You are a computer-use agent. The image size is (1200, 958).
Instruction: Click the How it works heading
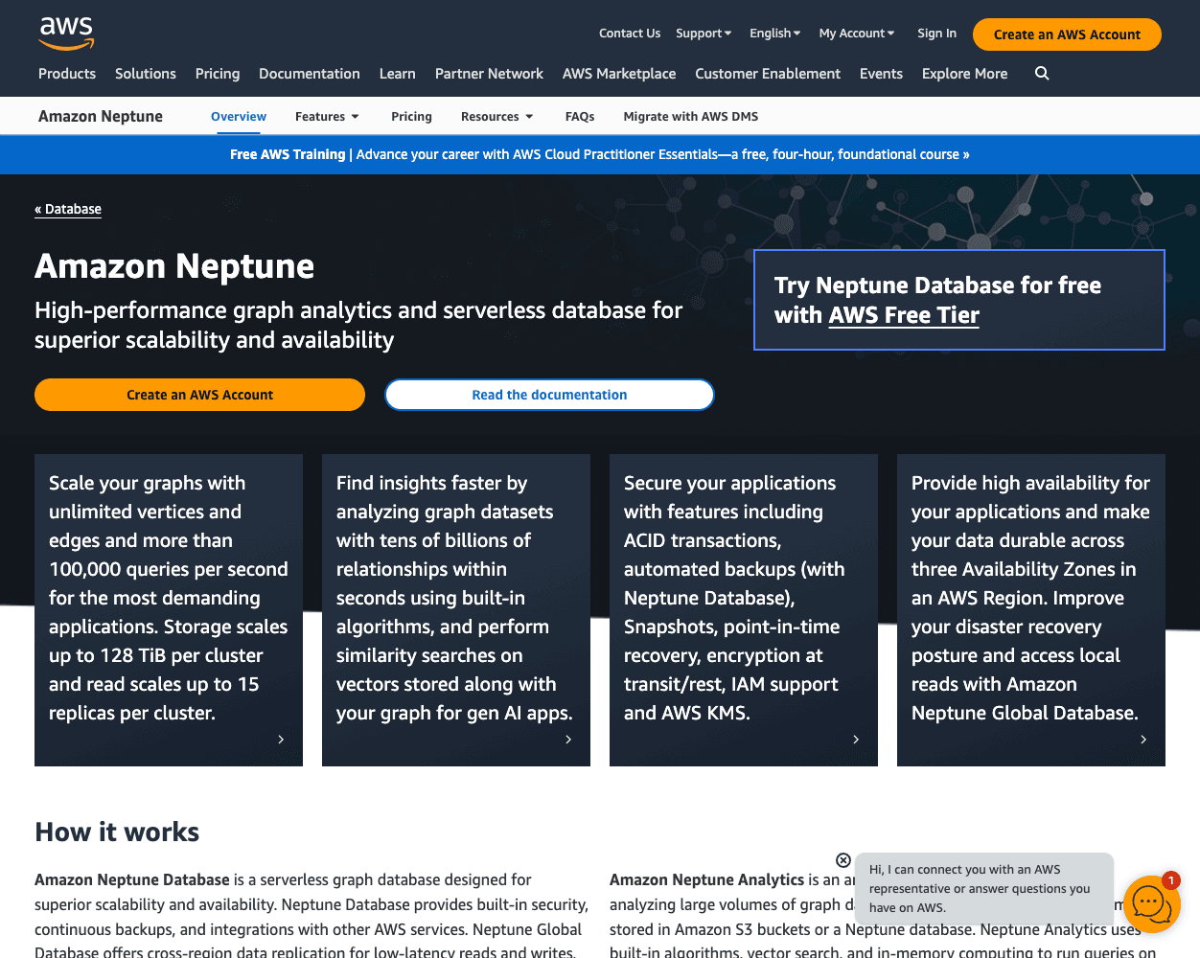pos(117,832)
